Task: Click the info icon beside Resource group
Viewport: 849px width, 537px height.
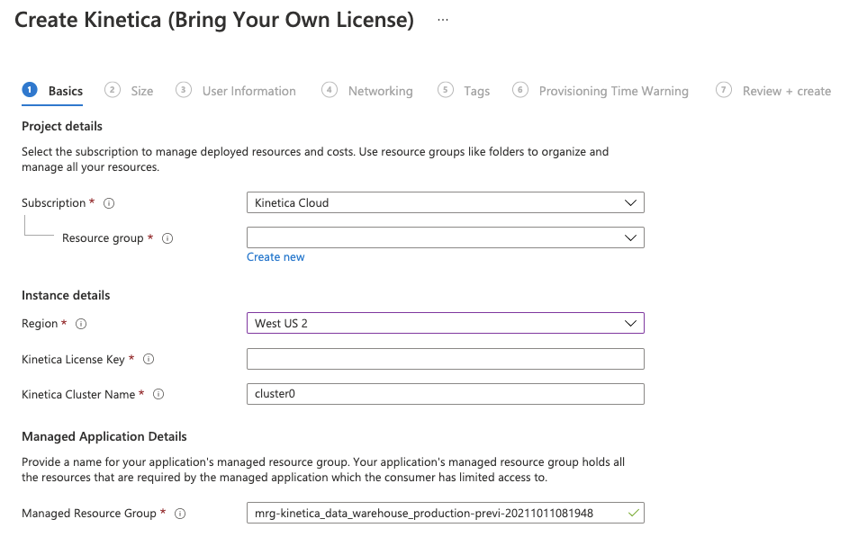Action: tap(167, 238)
